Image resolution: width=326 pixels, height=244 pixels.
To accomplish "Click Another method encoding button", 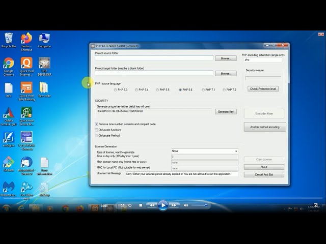I will pyautogui.click(x=265, y=127).
